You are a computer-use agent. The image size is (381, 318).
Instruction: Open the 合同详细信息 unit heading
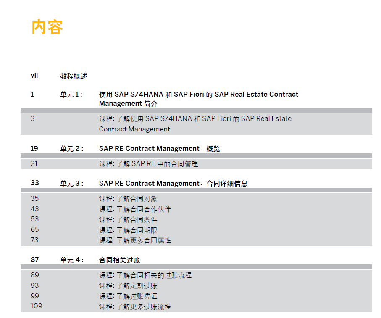(x=173, y=184)
